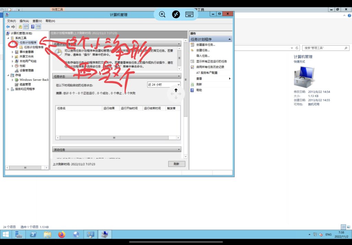Click the up one level folder icon
352x245 pixels.
pos(21,27)
